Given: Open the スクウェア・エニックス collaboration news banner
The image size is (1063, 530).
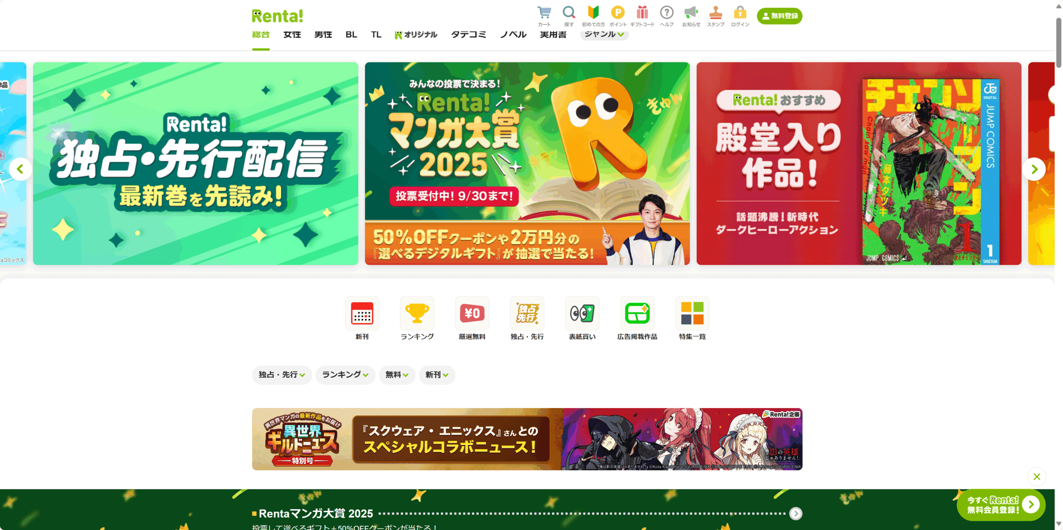Looking at the screenshot, I should point(527,439).
